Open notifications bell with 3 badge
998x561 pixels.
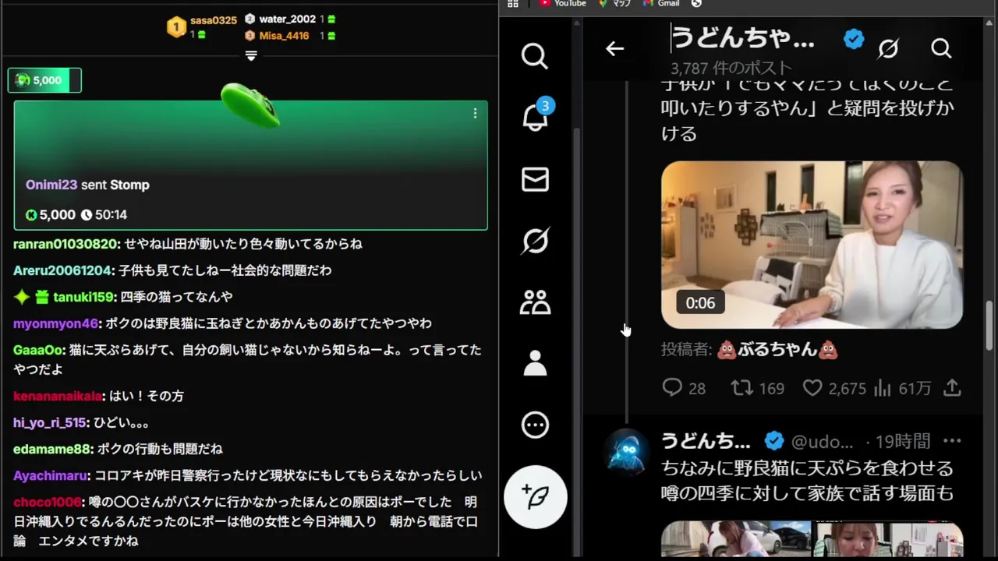(536, 116)
